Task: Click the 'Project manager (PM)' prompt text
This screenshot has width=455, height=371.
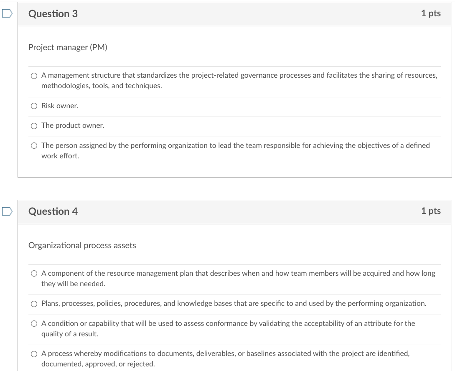Action: (68, 47)
